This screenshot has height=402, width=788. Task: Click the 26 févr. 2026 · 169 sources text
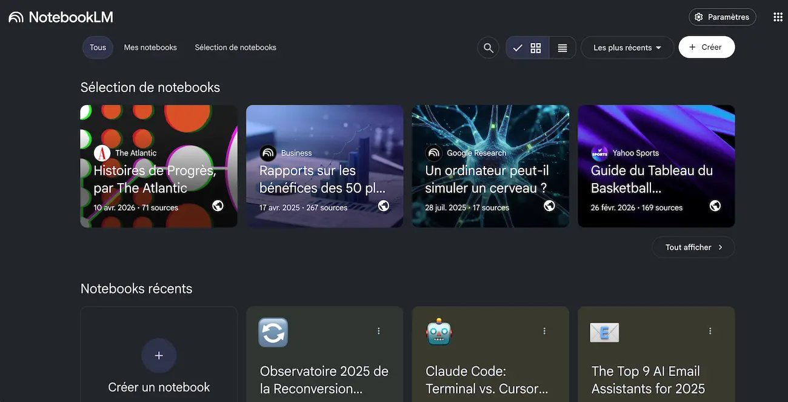(x=636, y=207)
